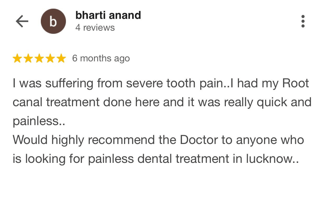Click the line starting "canal treatment done here"
Screen dimensions: 325x219
click(x=162, y=102)
